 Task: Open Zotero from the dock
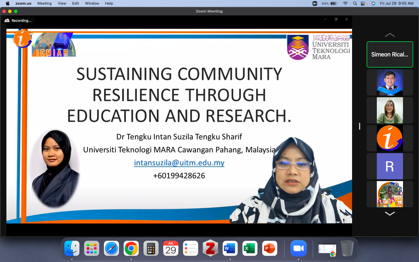(x=210, y=248)
